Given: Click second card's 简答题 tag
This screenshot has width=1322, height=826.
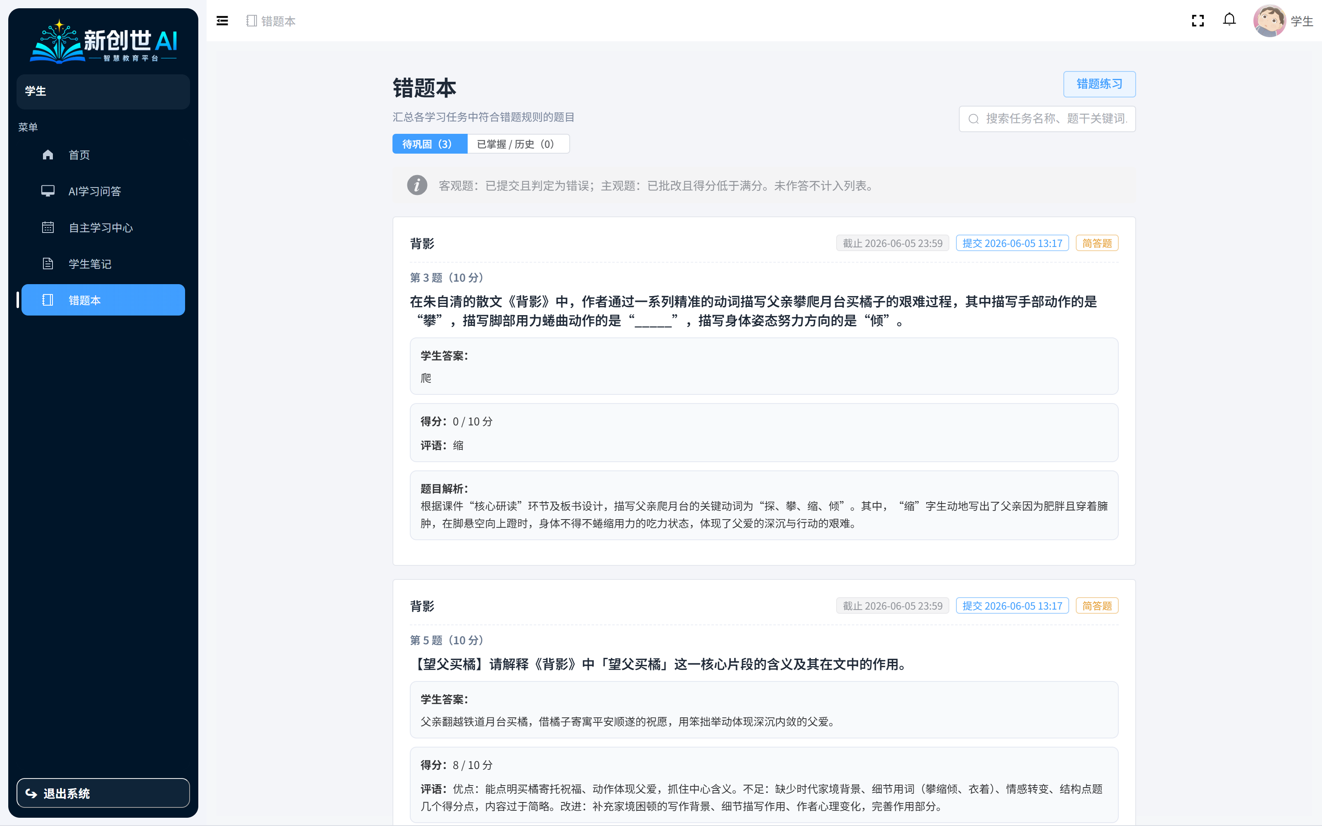Looking at the screenshot, I should pos(1097,606).
